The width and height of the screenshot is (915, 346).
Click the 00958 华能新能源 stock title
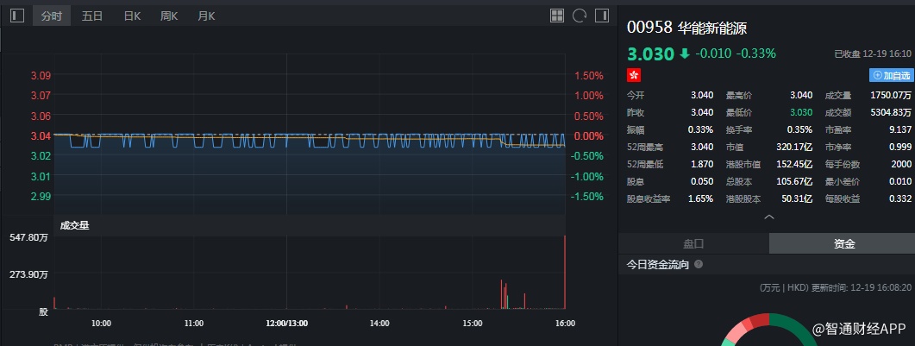point(689,26)
